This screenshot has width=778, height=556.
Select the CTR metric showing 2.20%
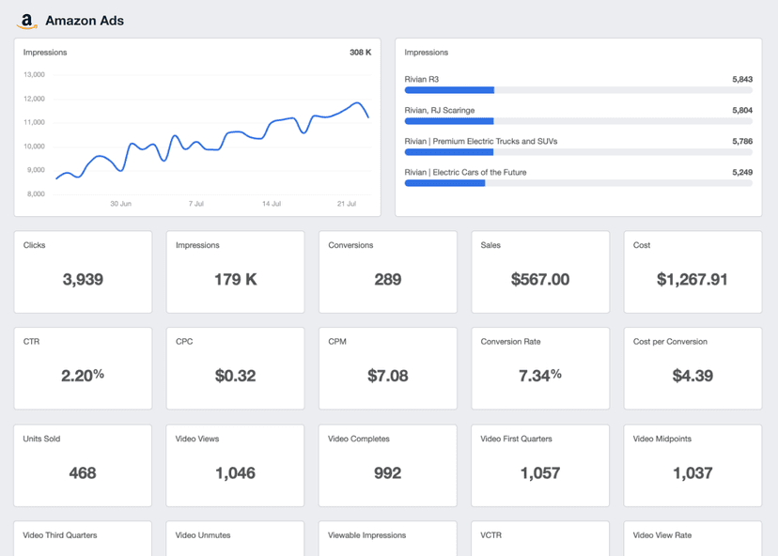click(x=83, y=368)
